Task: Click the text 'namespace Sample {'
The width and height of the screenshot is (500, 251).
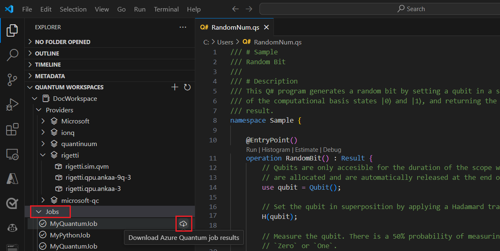Action: tap(266, 121)
